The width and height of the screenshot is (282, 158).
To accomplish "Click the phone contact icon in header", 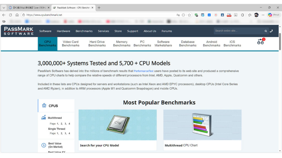I will (x=271, y=31).
